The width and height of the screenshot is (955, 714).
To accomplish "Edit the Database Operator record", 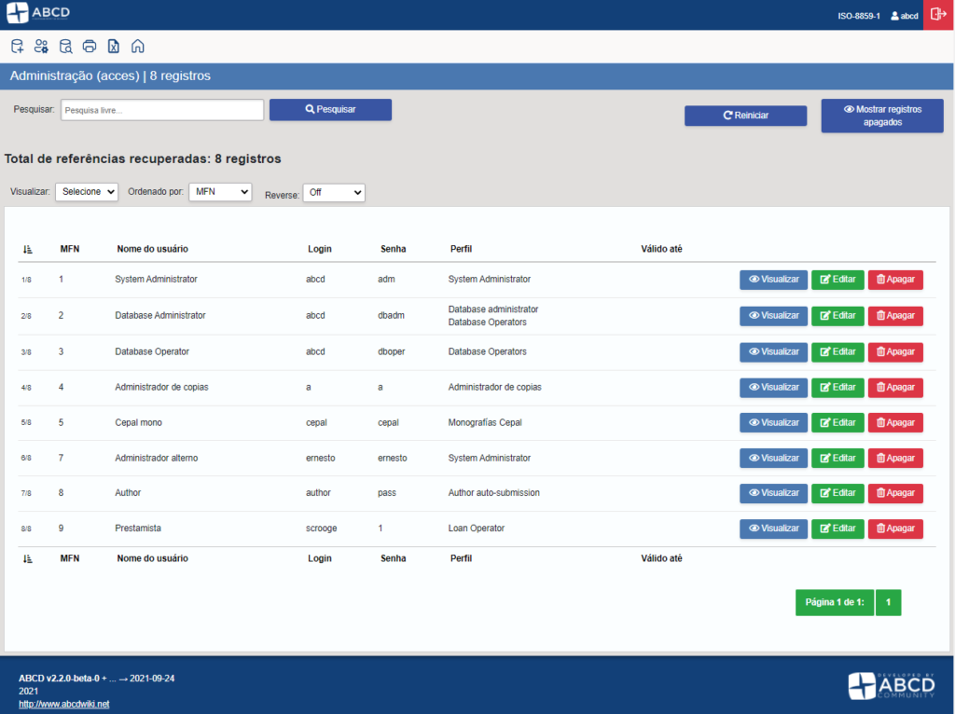I will point(837,351).
